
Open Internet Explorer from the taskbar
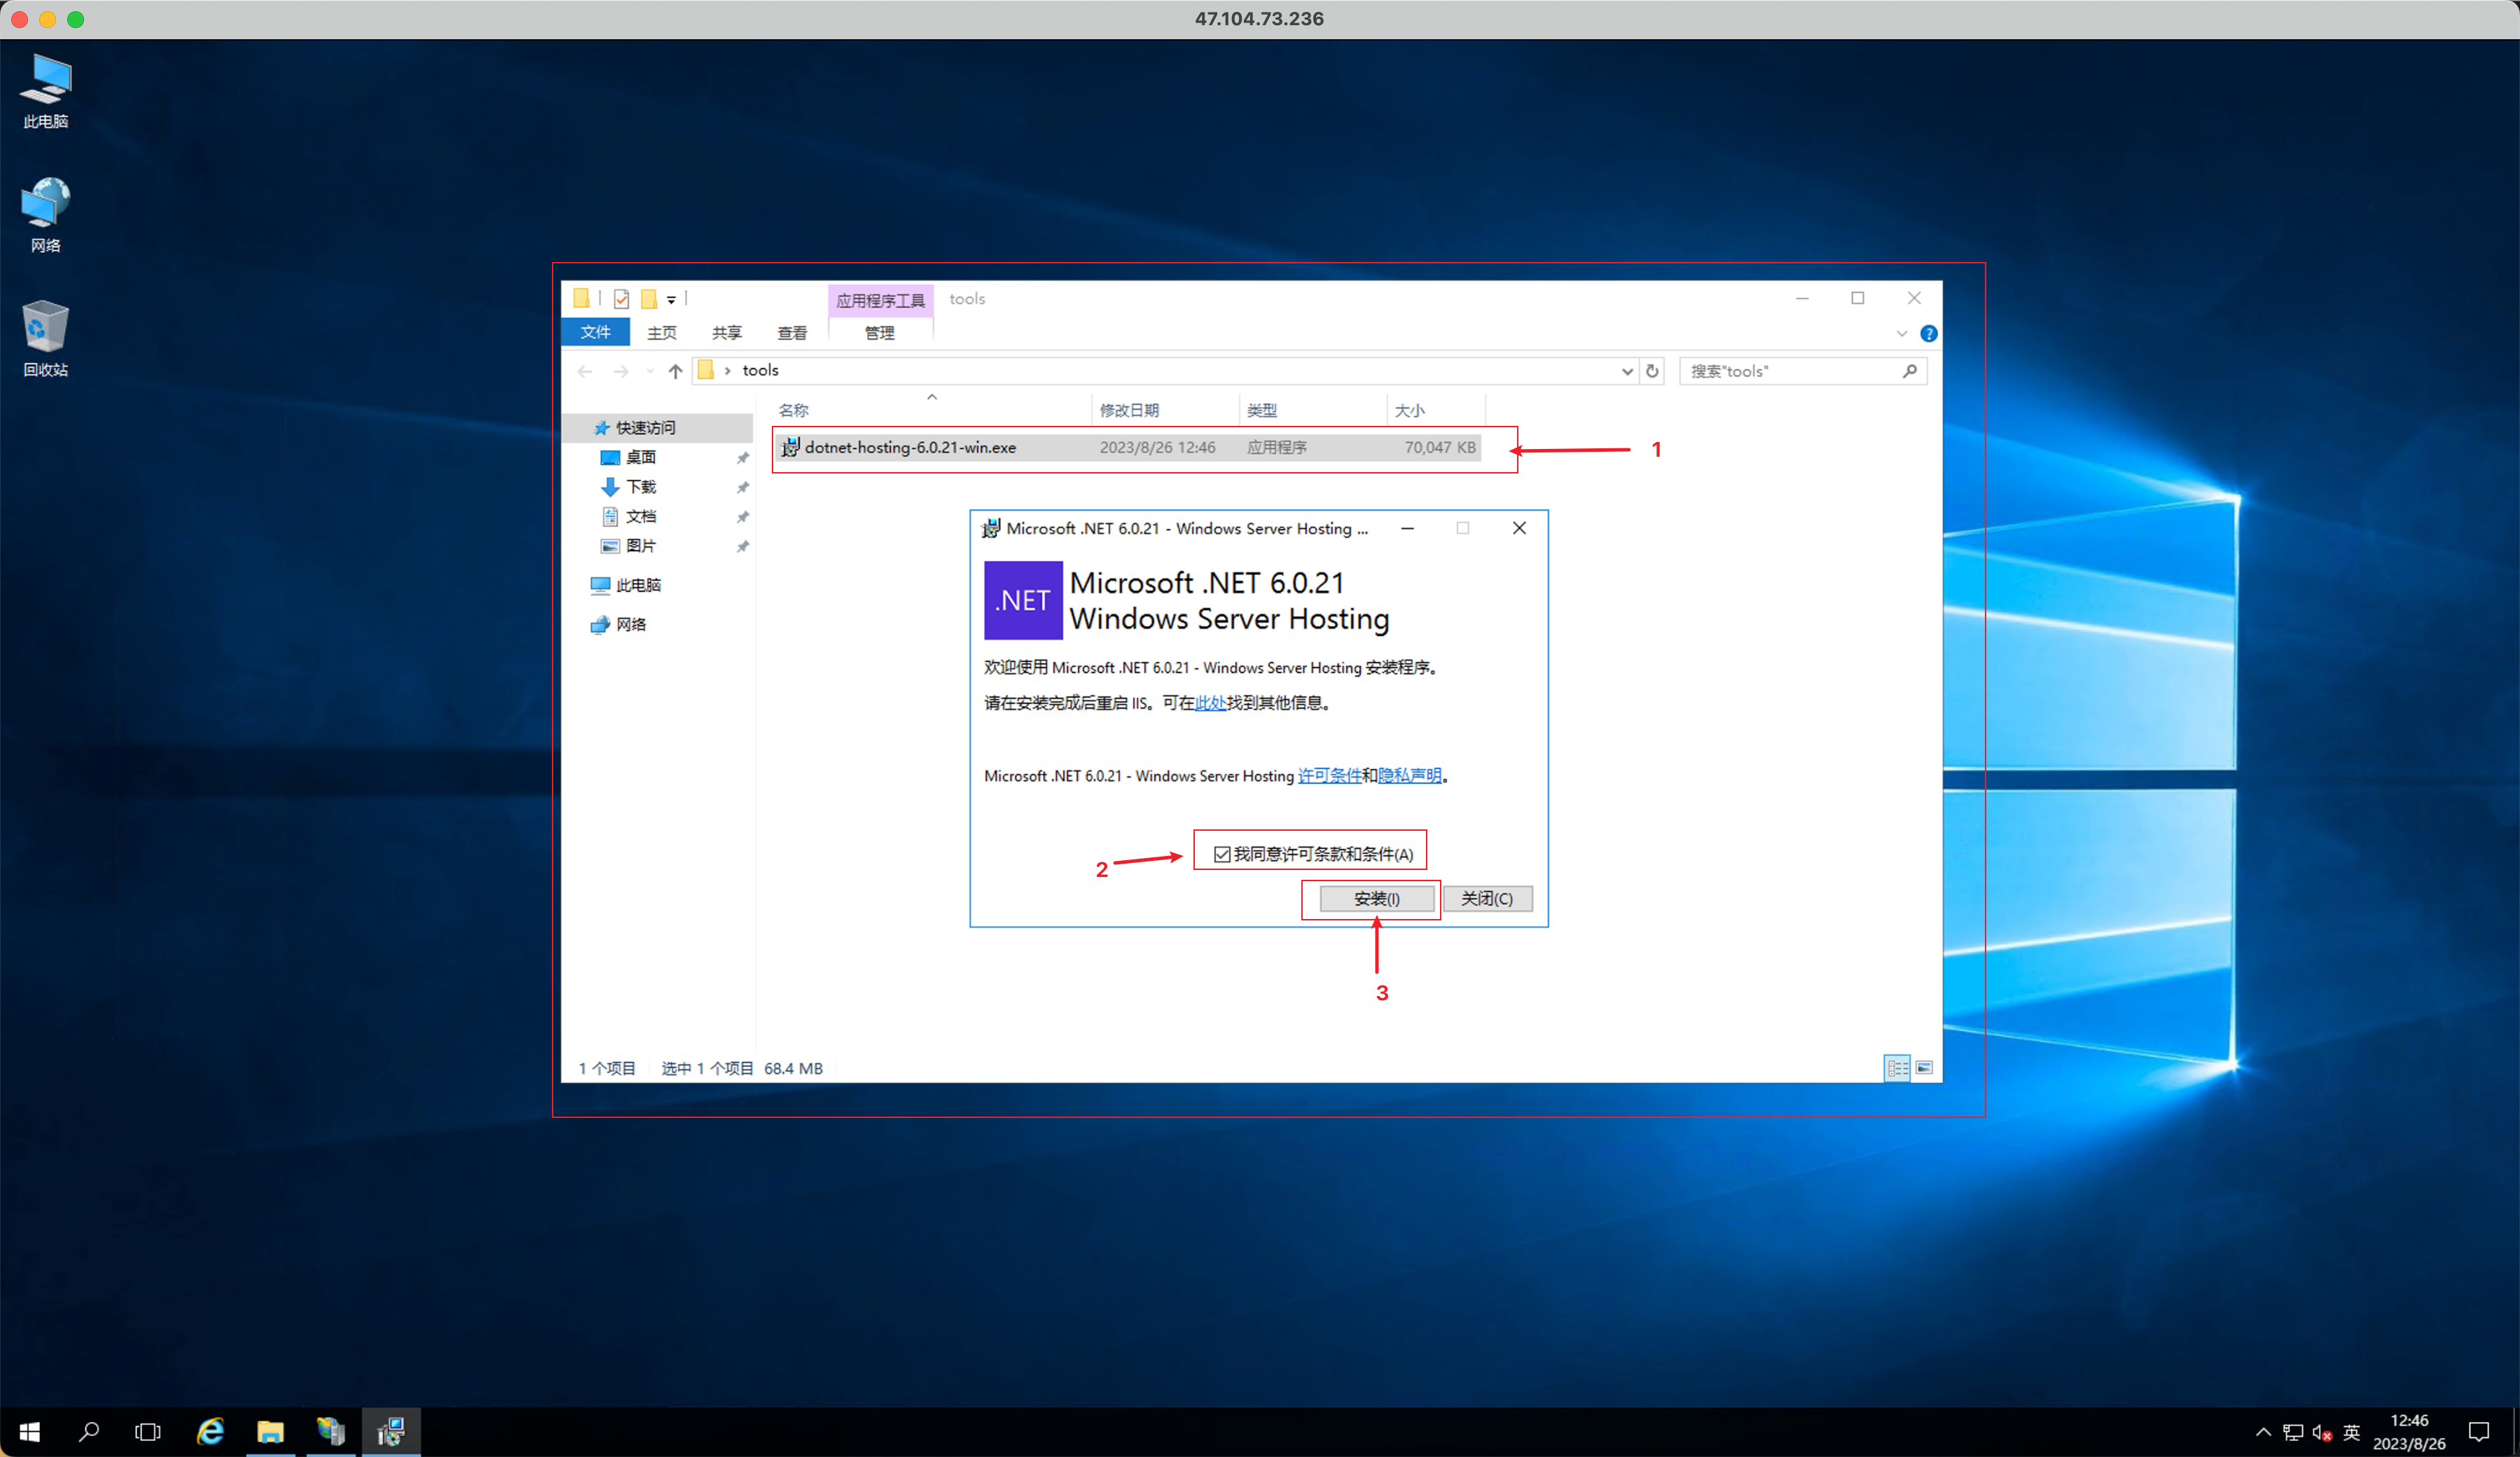coord(210,1431)
